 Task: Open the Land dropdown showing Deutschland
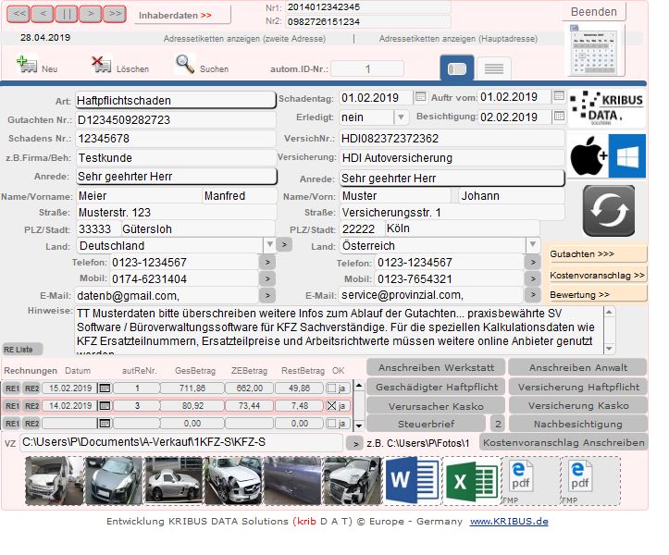(269, 245)
